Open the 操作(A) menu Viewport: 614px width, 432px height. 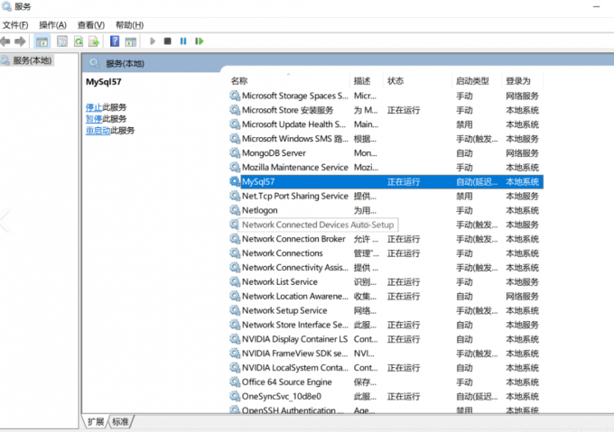(52, 24)
